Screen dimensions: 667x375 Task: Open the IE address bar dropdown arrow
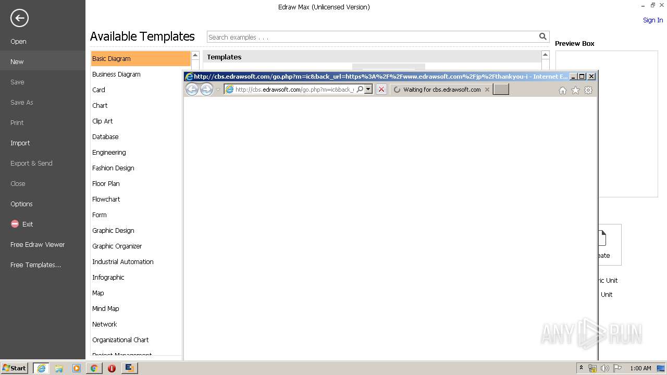(x=368, y=90)
